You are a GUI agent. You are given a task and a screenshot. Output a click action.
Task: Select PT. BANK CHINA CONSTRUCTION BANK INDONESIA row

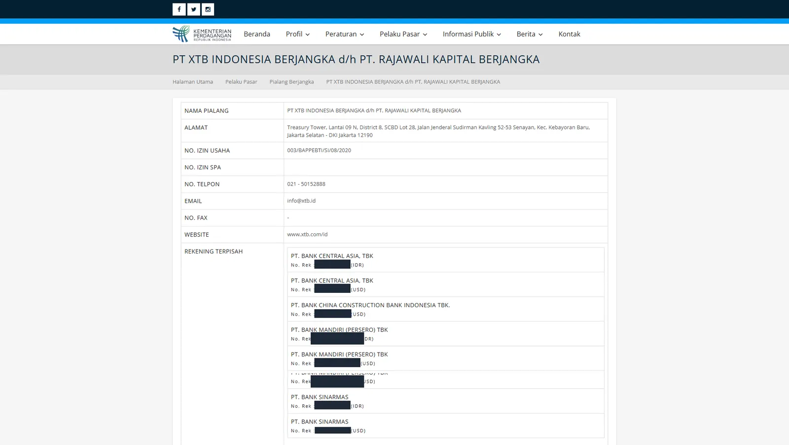(x=446, y=309)
